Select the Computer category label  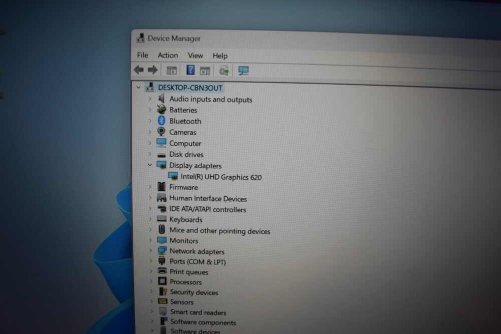coord(185,143)
